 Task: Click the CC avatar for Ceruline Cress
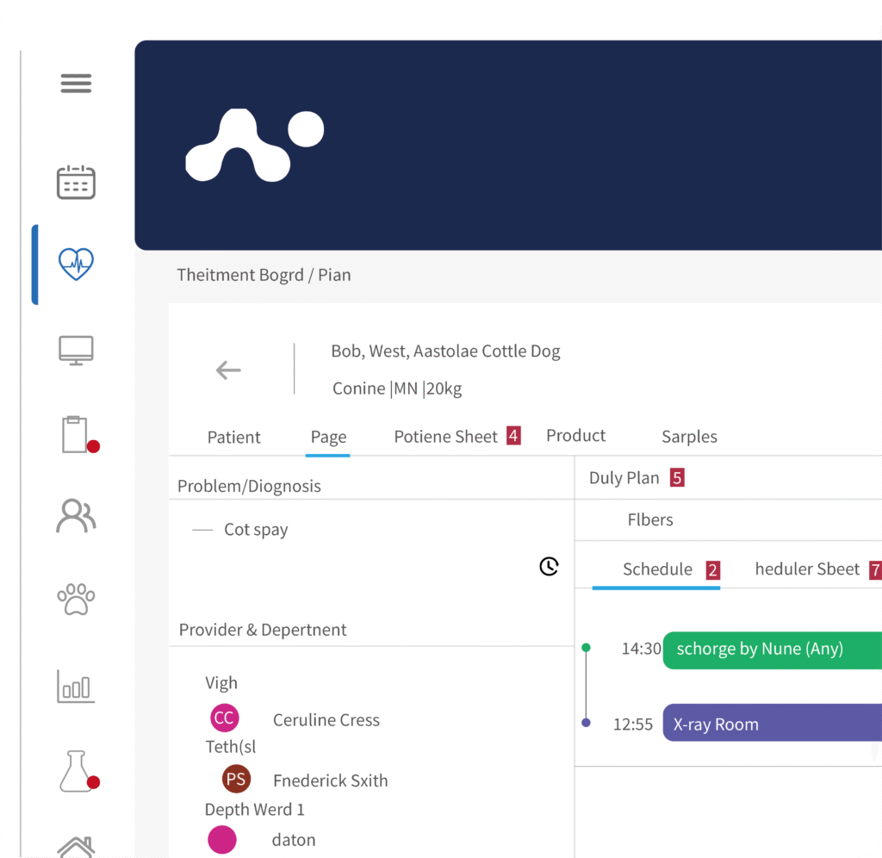[224, 718]
